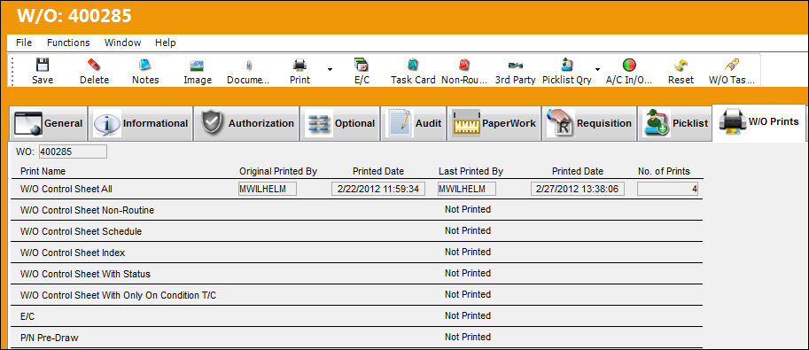
Task: Click the Task Card icon
Action: [413, 65]
